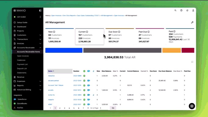Image resolution: width=208 pixels, height=117 pixels.
Task: Click the QuickBooks icon in AbbaDoe row
Action: pos(84,76)
